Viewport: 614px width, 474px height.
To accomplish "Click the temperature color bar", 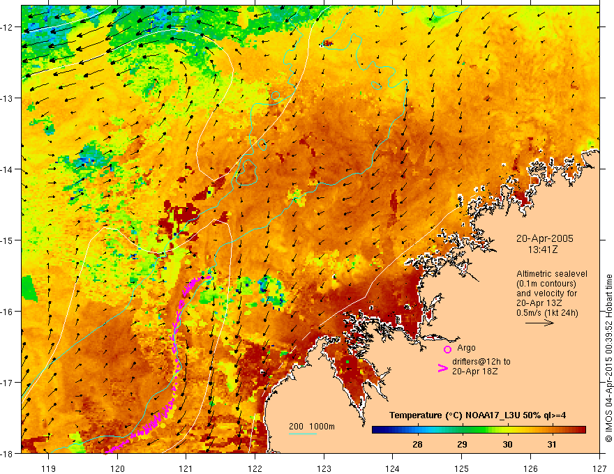I will (x=479, y=430).
